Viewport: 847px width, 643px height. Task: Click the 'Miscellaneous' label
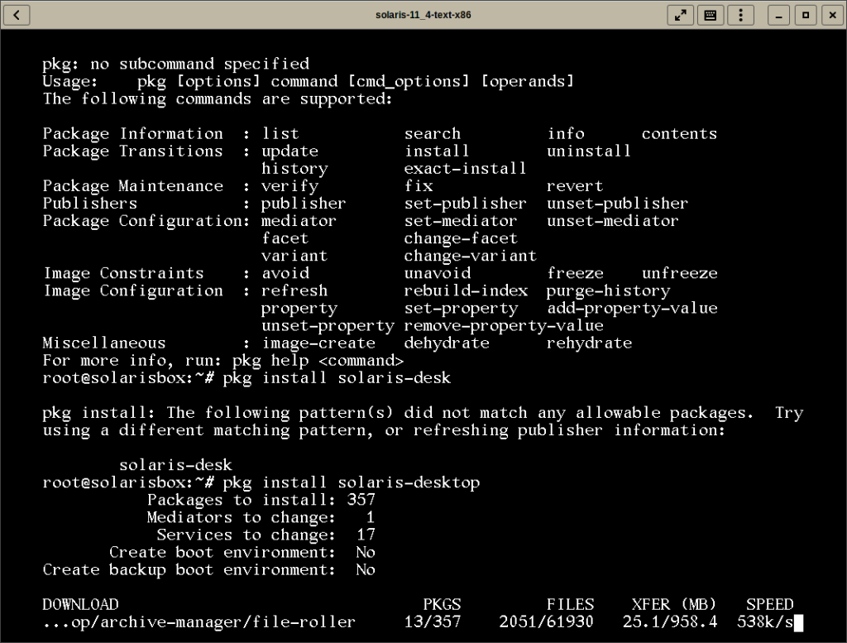tap(104, 343)
